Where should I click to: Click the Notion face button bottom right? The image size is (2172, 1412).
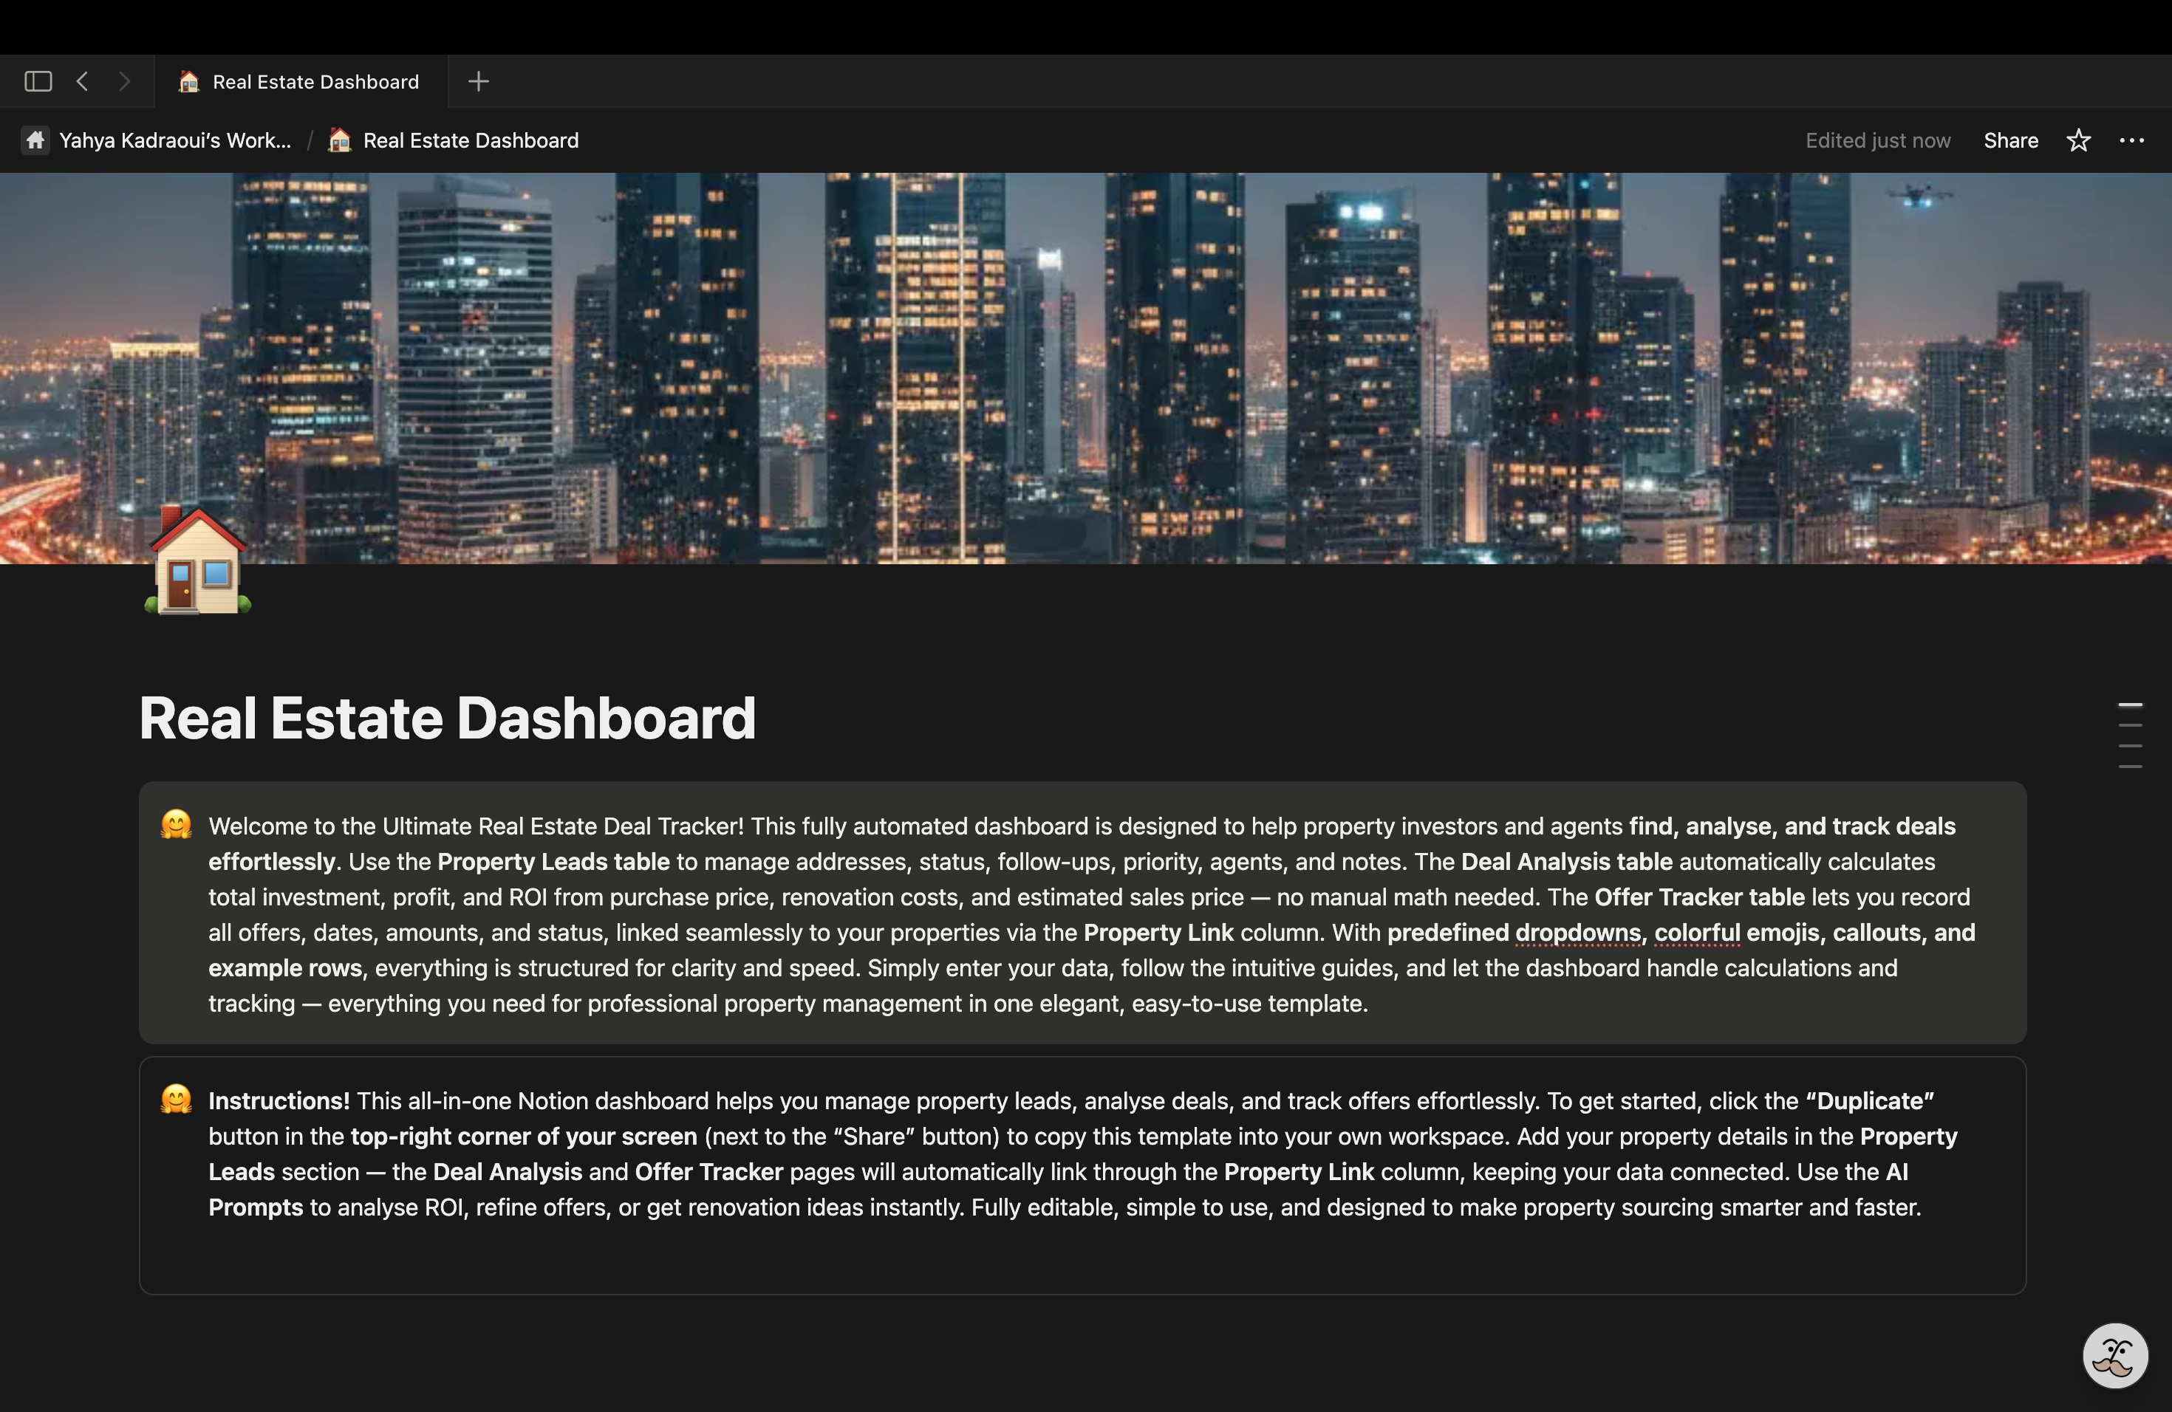pyautogui.click(x=2114, y=1355)
